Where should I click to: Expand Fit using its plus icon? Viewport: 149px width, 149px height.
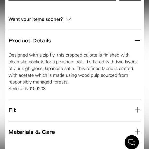137,110
